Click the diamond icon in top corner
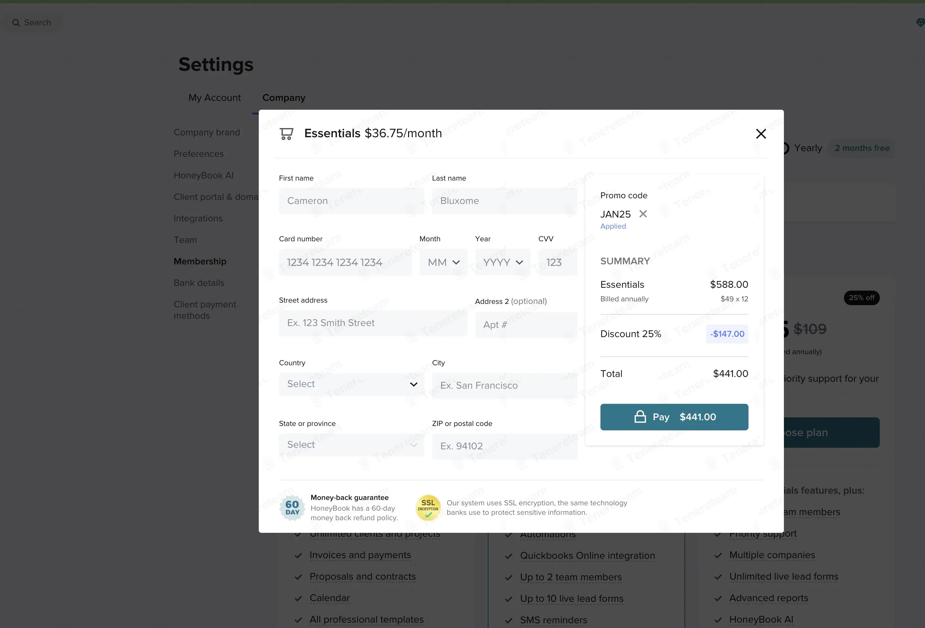Screen dimensions: 925x628 pyautogui.click(x=920, y=23)
